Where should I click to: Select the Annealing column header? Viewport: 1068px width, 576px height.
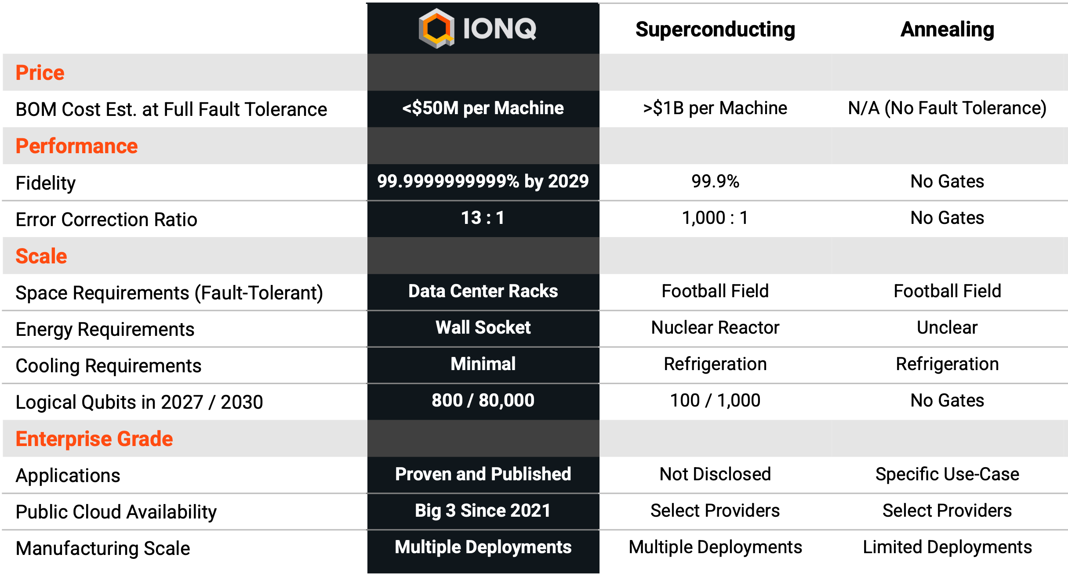tap(947, 29)
